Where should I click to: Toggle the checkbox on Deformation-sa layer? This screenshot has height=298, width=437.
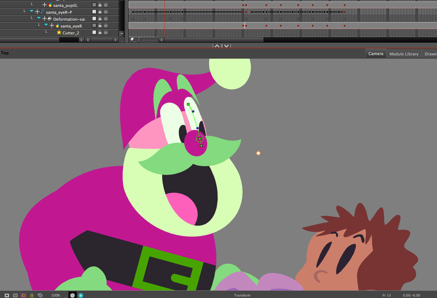pos(94,19)
